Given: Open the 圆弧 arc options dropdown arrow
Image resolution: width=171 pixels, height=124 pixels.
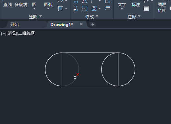Looking at the screenshot, I should (x=48, y=9).
